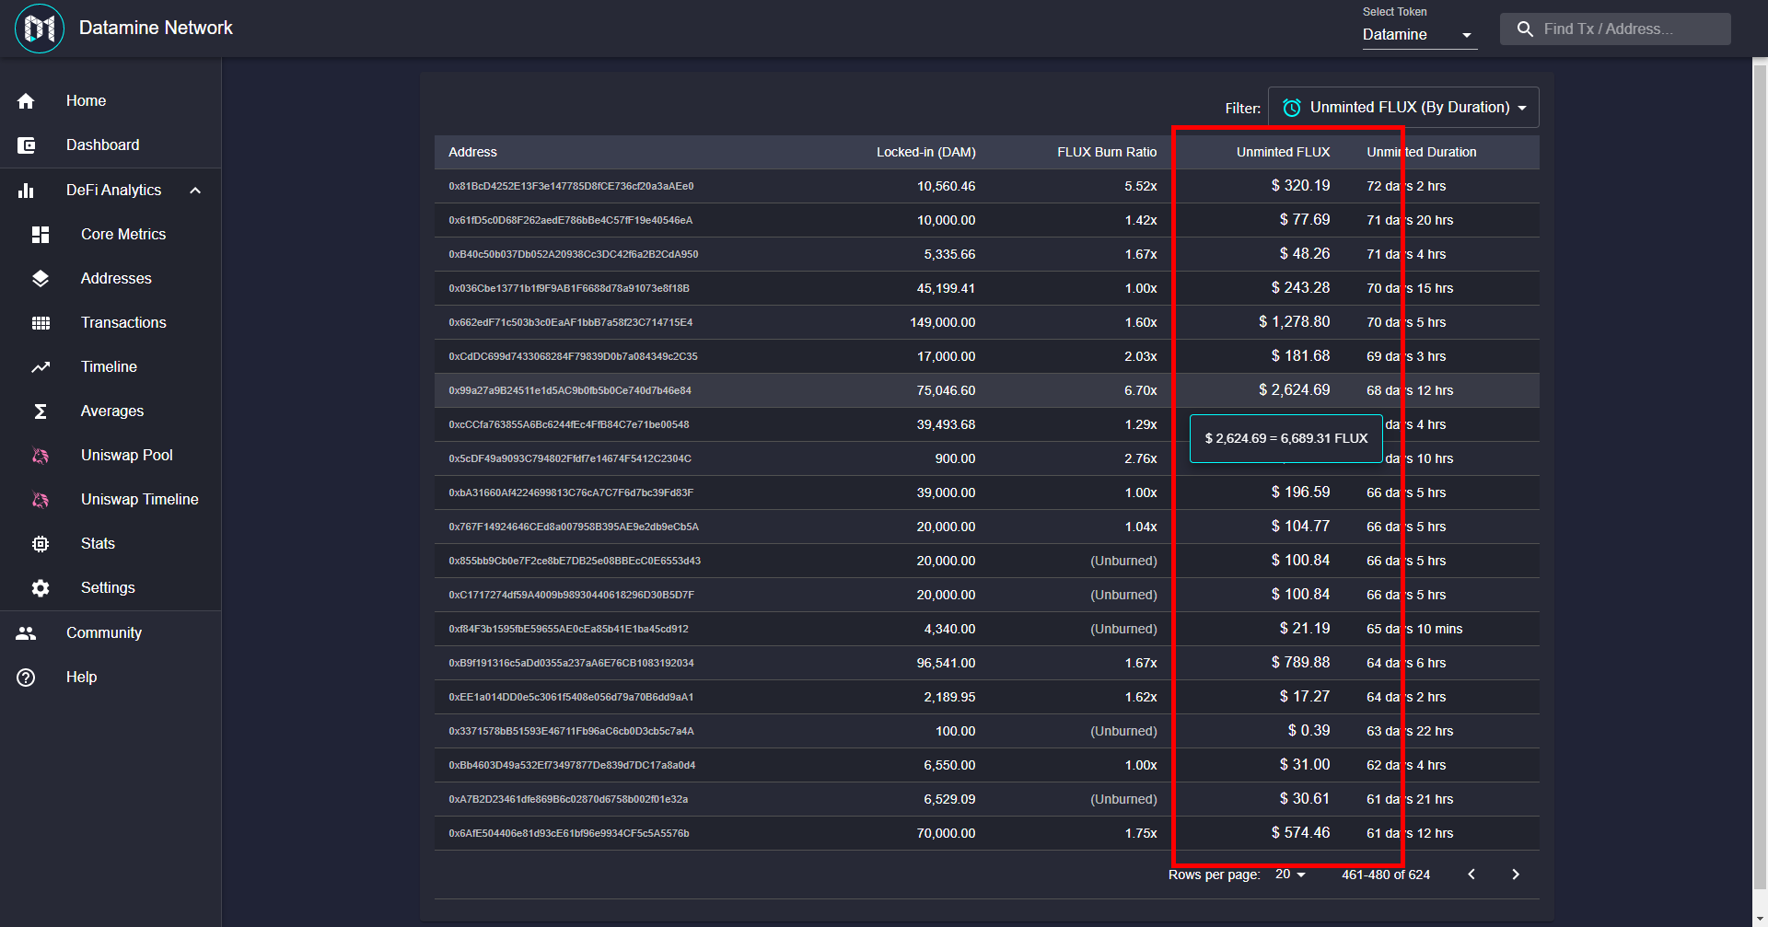Click the Address column header
1768x927 pixels.
click(x=472, y=153)
